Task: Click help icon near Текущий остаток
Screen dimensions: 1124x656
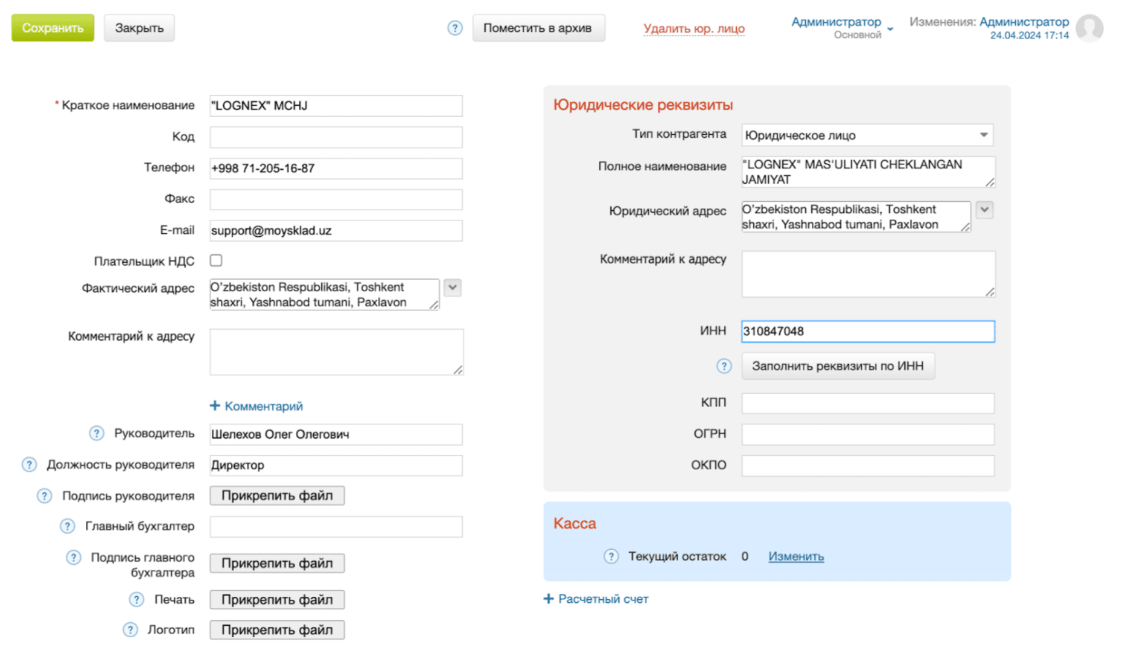Action: point(611,556)
